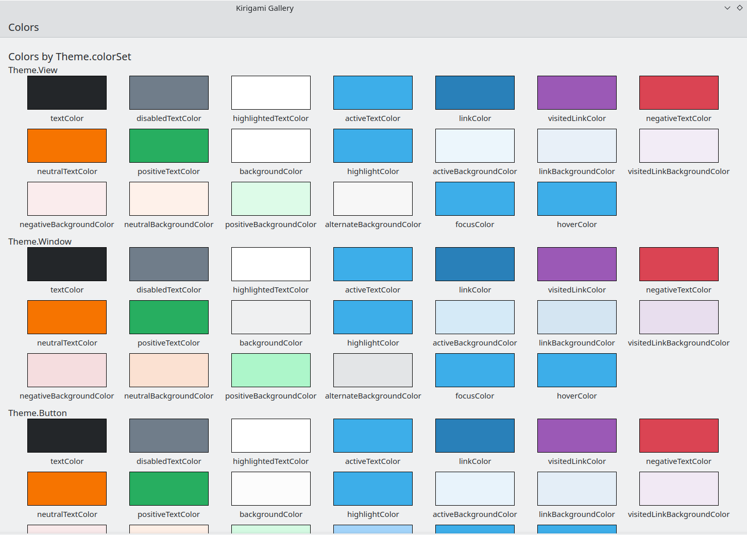The width and height of the screenshot is (747, 535).
Task: Pick the orange neutralTextColor swatch in Theme.Button
Action: pos(67,489)
